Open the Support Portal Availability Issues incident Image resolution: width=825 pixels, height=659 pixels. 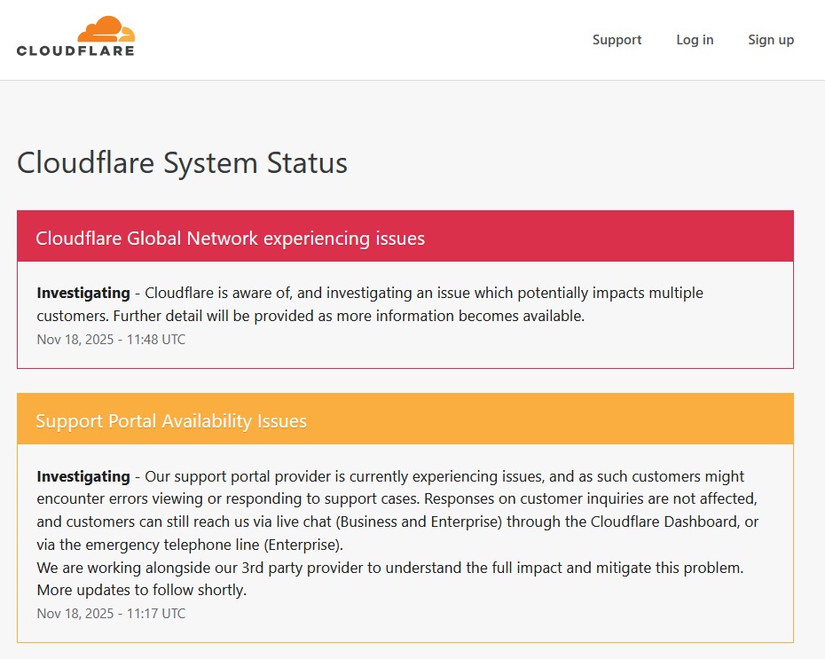[171, 421]
